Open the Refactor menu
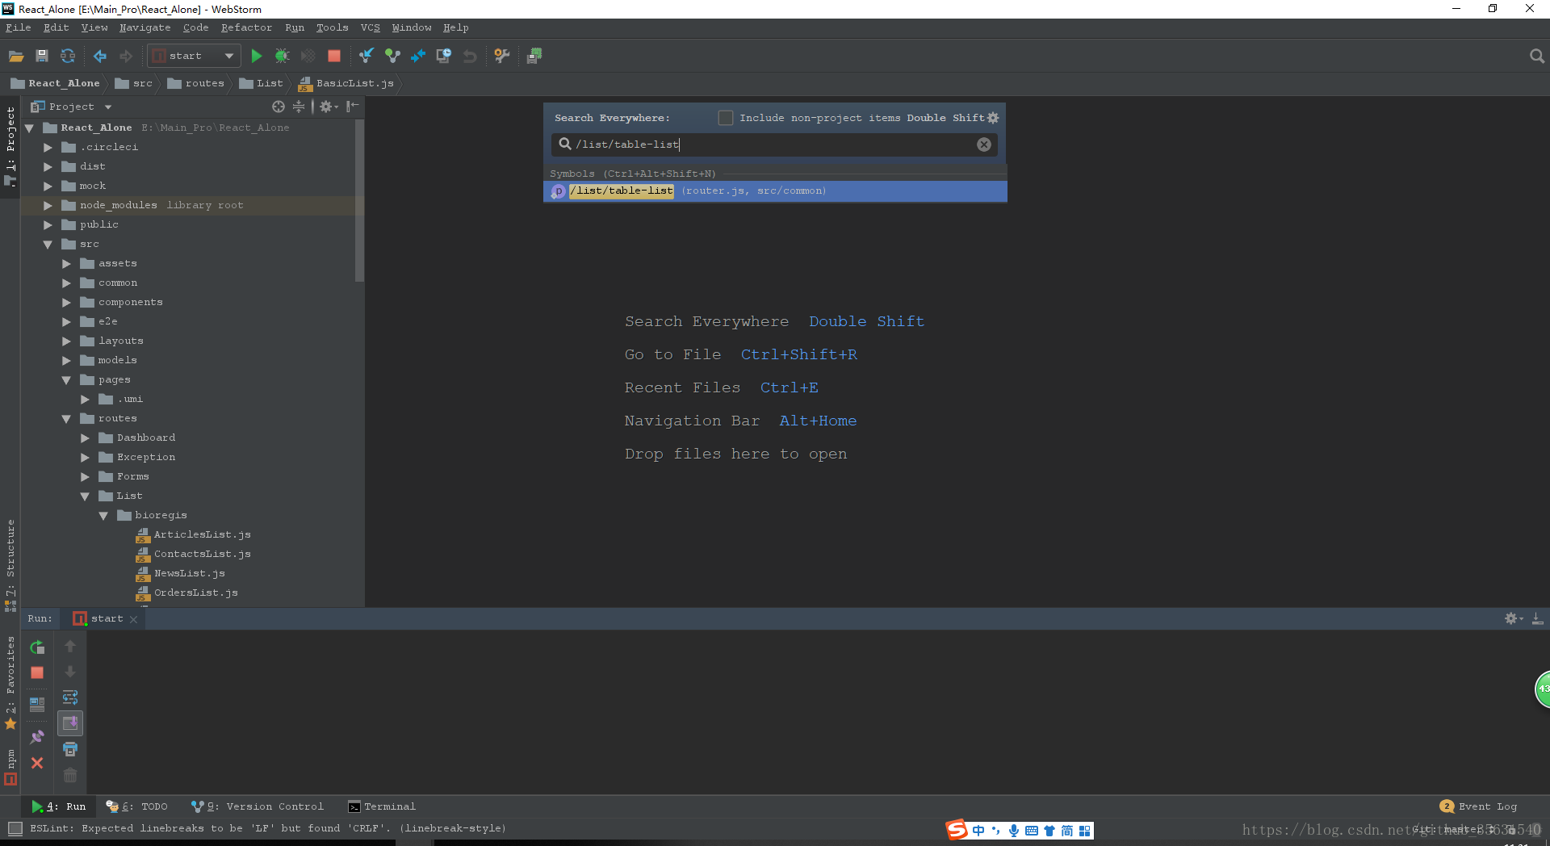 [246, 27]
